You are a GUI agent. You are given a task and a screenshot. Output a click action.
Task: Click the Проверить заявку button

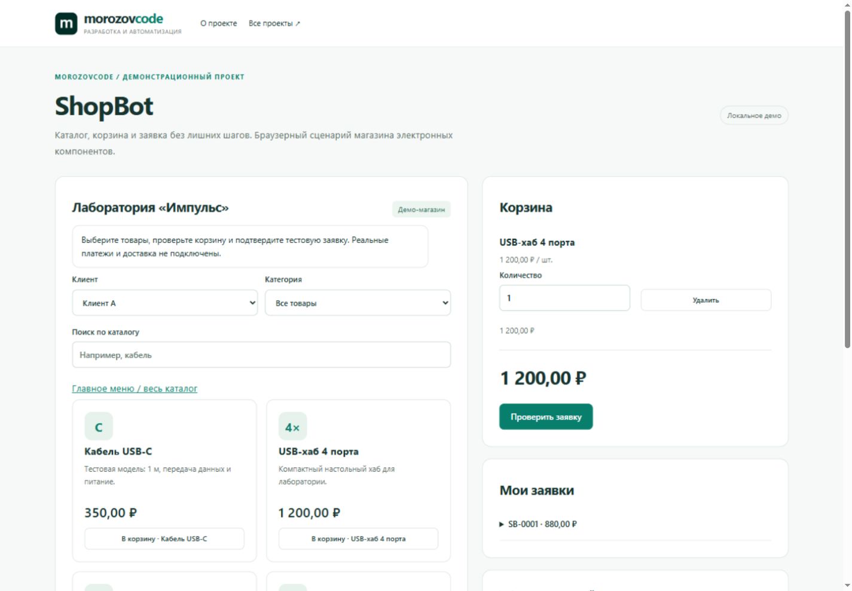[x=546, y=417]
